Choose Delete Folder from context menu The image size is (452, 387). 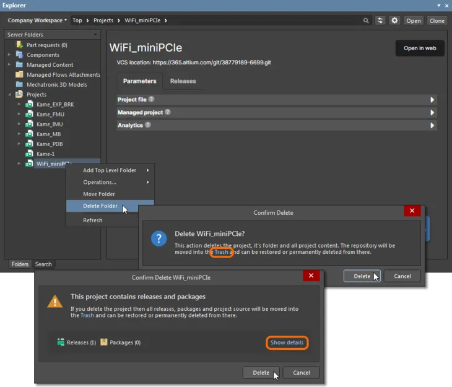click(110, 206)
